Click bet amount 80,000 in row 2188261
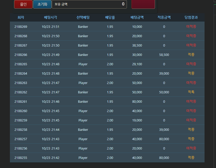 pyautogui.click(x=137, y=101)
